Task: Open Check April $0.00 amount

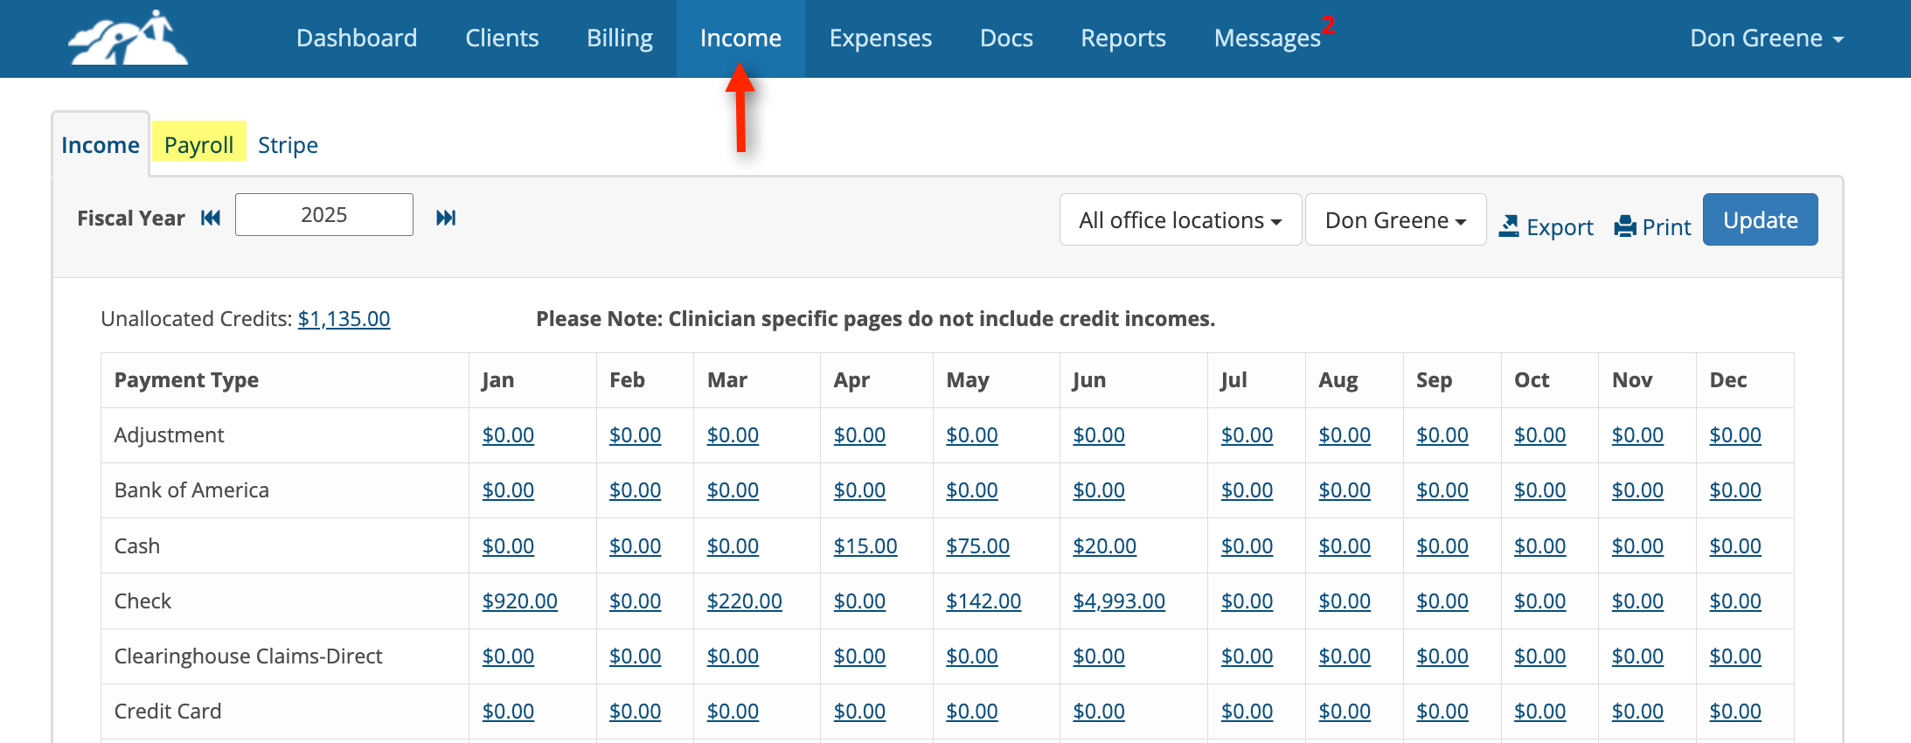Action: (859, 601)
